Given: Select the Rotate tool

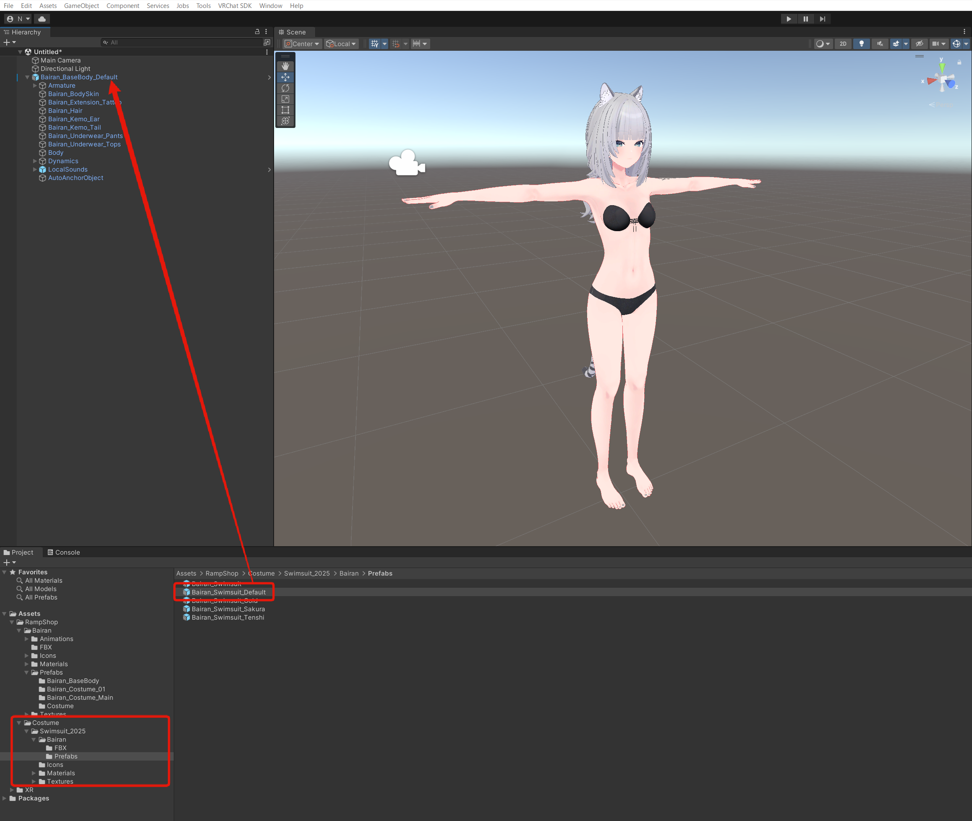Looking at the screenshot, I should coord(285,88).
